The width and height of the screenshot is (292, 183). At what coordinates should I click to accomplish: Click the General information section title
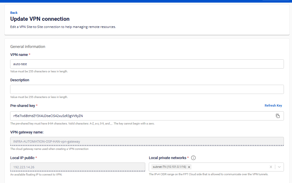point(28,47)
